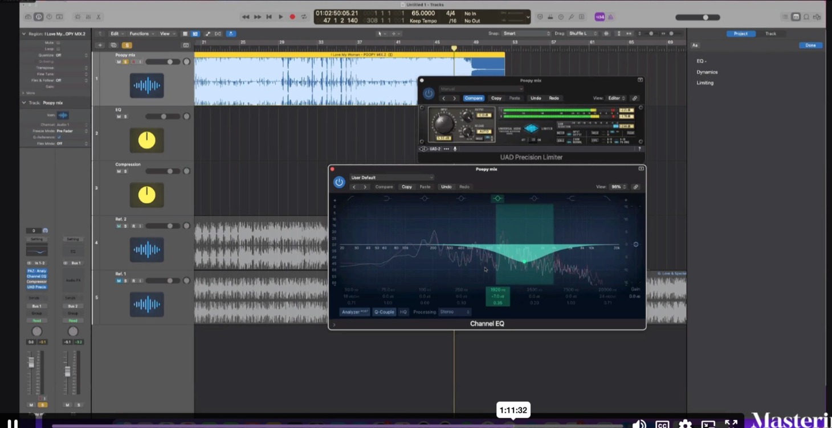
Task: Toggle the Analyzer button in Channel EQ
Action: point(354,312)
